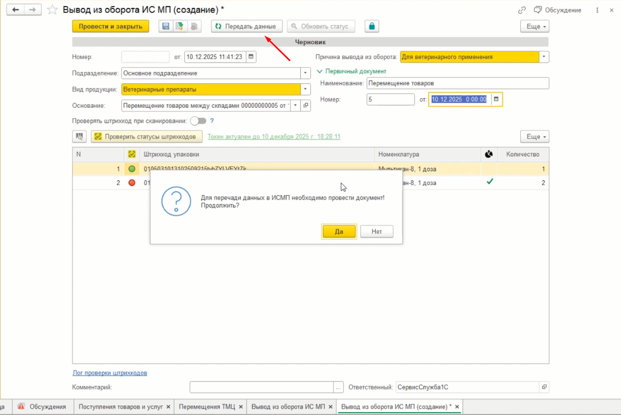Click the post document icon
This screenshot has height=415, width=621.
(x=179, y=26)
